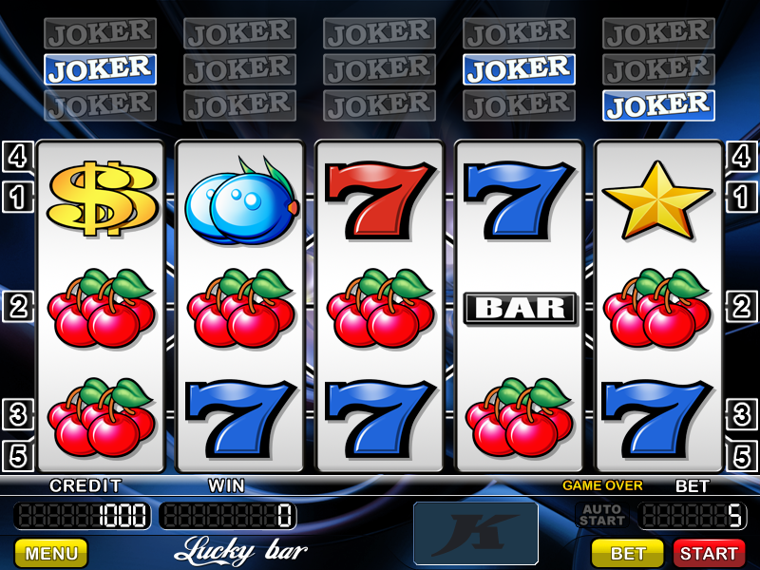The image size is (760, 570).
Task: Click the blue plums symbol on reel two
Action: [x=242, y=200]
